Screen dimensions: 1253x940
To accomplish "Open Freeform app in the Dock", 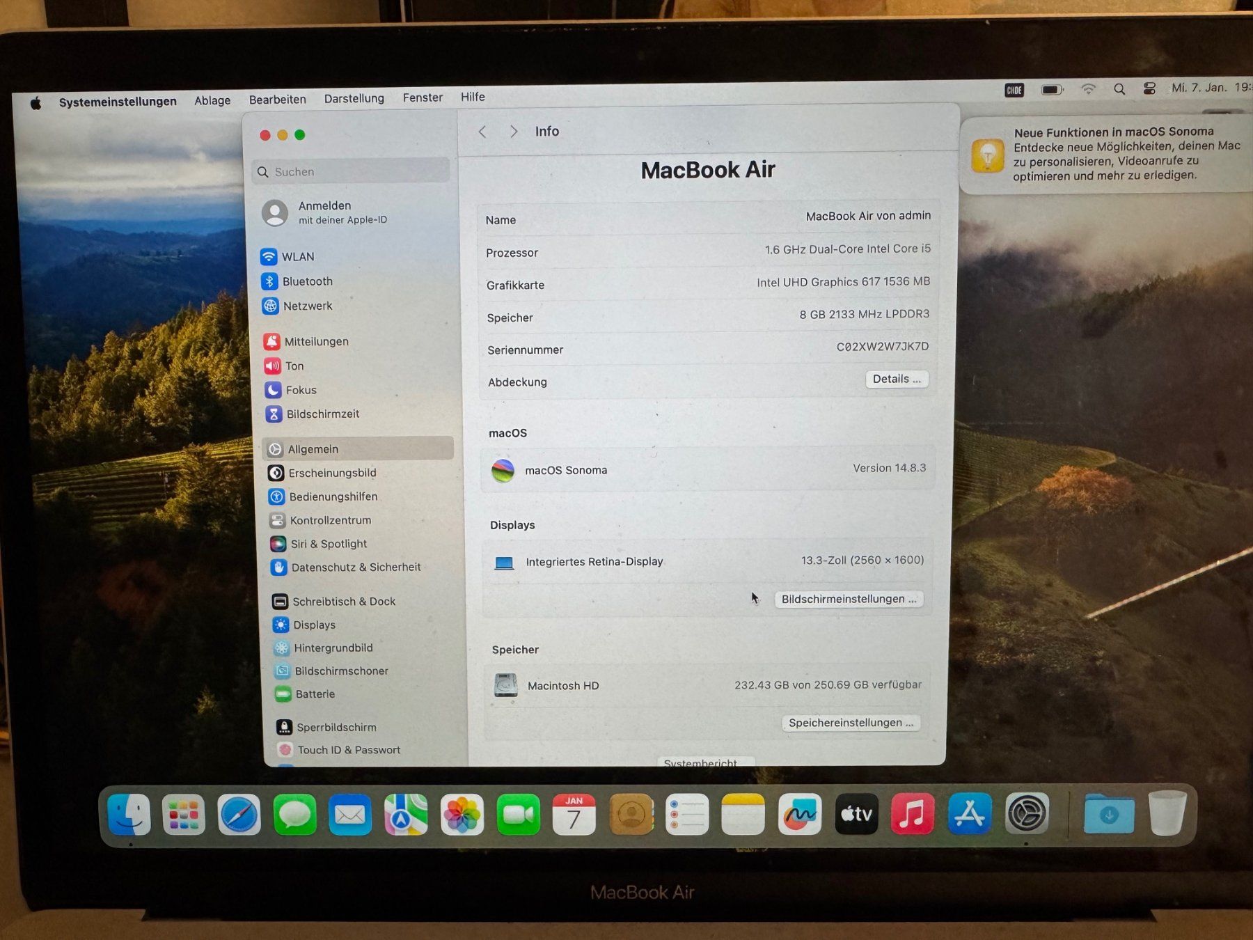I will coord(800,814).
